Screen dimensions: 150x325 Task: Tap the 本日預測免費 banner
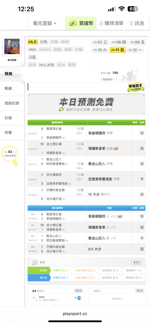point(86,104)
